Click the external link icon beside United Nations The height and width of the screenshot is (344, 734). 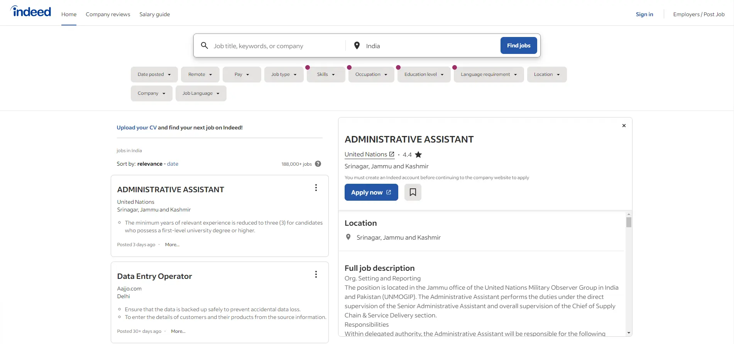tap(392, 154)
